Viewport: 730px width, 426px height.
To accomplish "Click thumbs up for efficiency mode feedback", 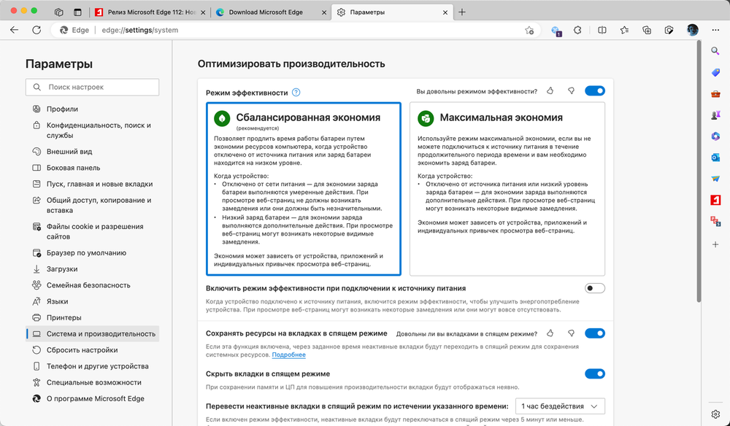I will [550, 91].
